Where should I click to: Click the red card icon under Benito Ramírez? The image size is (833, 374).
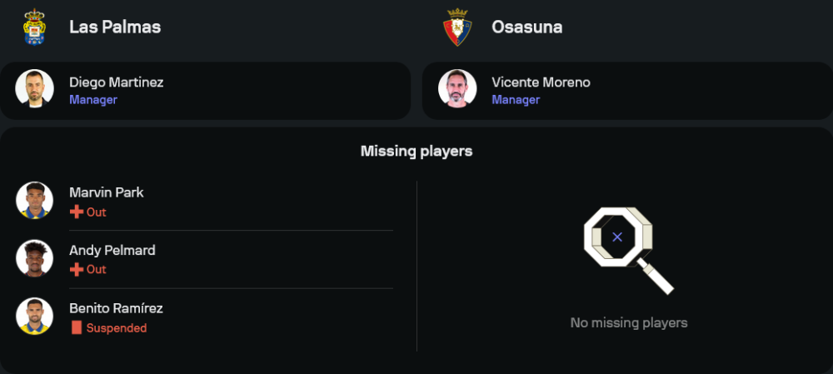[76, 328]
